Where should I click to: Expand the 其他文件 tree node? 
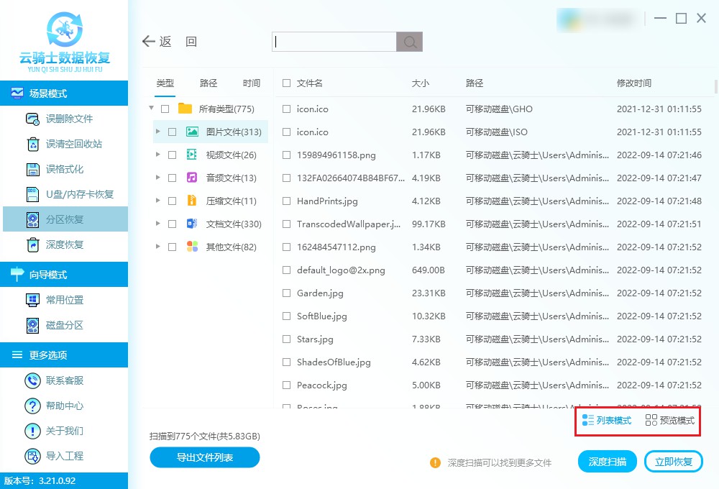(x=157, y=247)
